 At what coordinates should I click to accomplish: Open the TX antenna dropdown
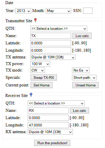point(53,57)
